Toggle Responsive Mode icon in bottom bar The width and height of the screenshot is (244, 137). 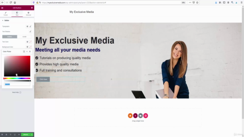[15, 134]
